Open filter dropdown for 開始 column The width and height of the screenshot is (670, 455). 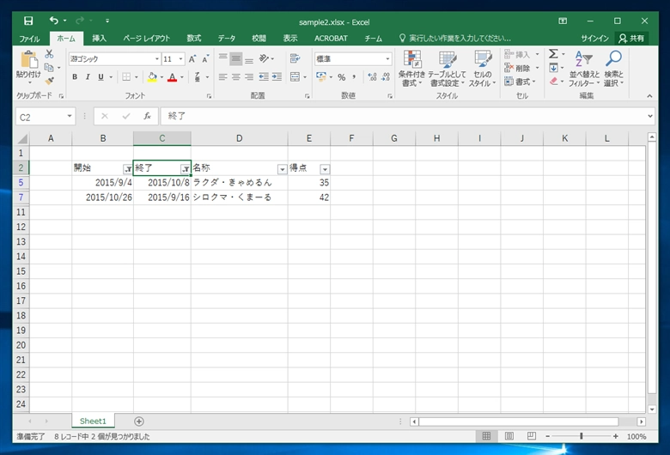(x=127, y=169)
